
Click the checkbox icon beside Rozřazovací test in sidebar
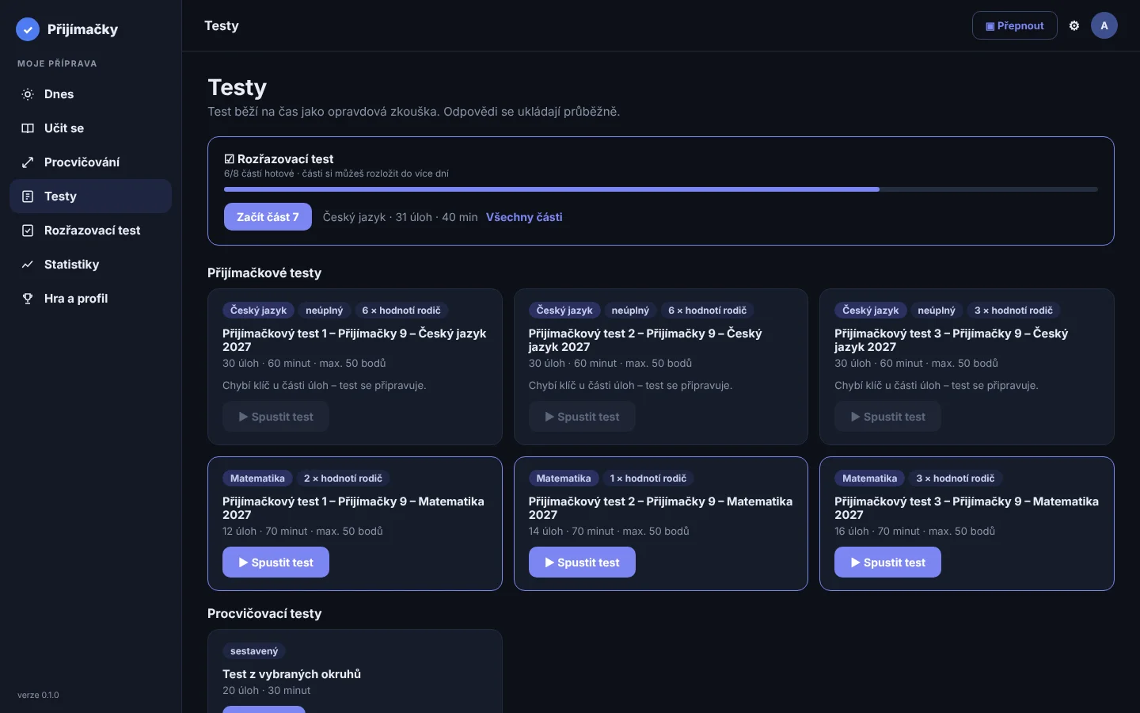point(28,231)
